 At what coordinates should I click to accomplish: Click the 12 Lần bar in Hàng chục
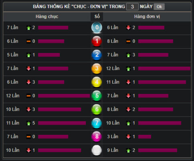pyautogui.click(x=64, y=96)
